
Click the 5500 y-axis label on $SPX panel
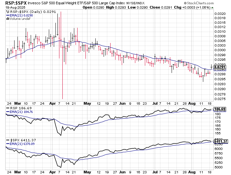[x=218, y=158]
